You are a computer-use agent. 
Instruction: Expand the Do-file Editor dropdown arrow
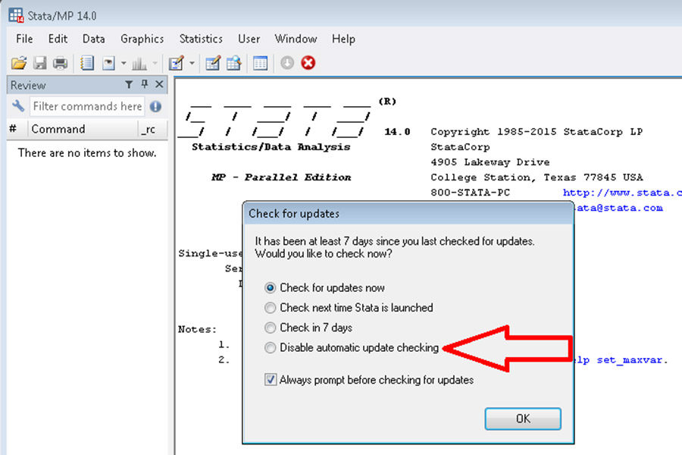point(192,64)
